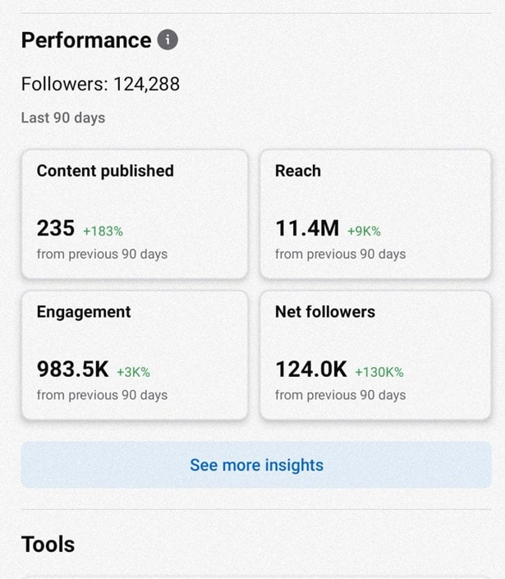Click the Last 90 days label
This screenshot has width=505, height=579.
pos(63,117)
